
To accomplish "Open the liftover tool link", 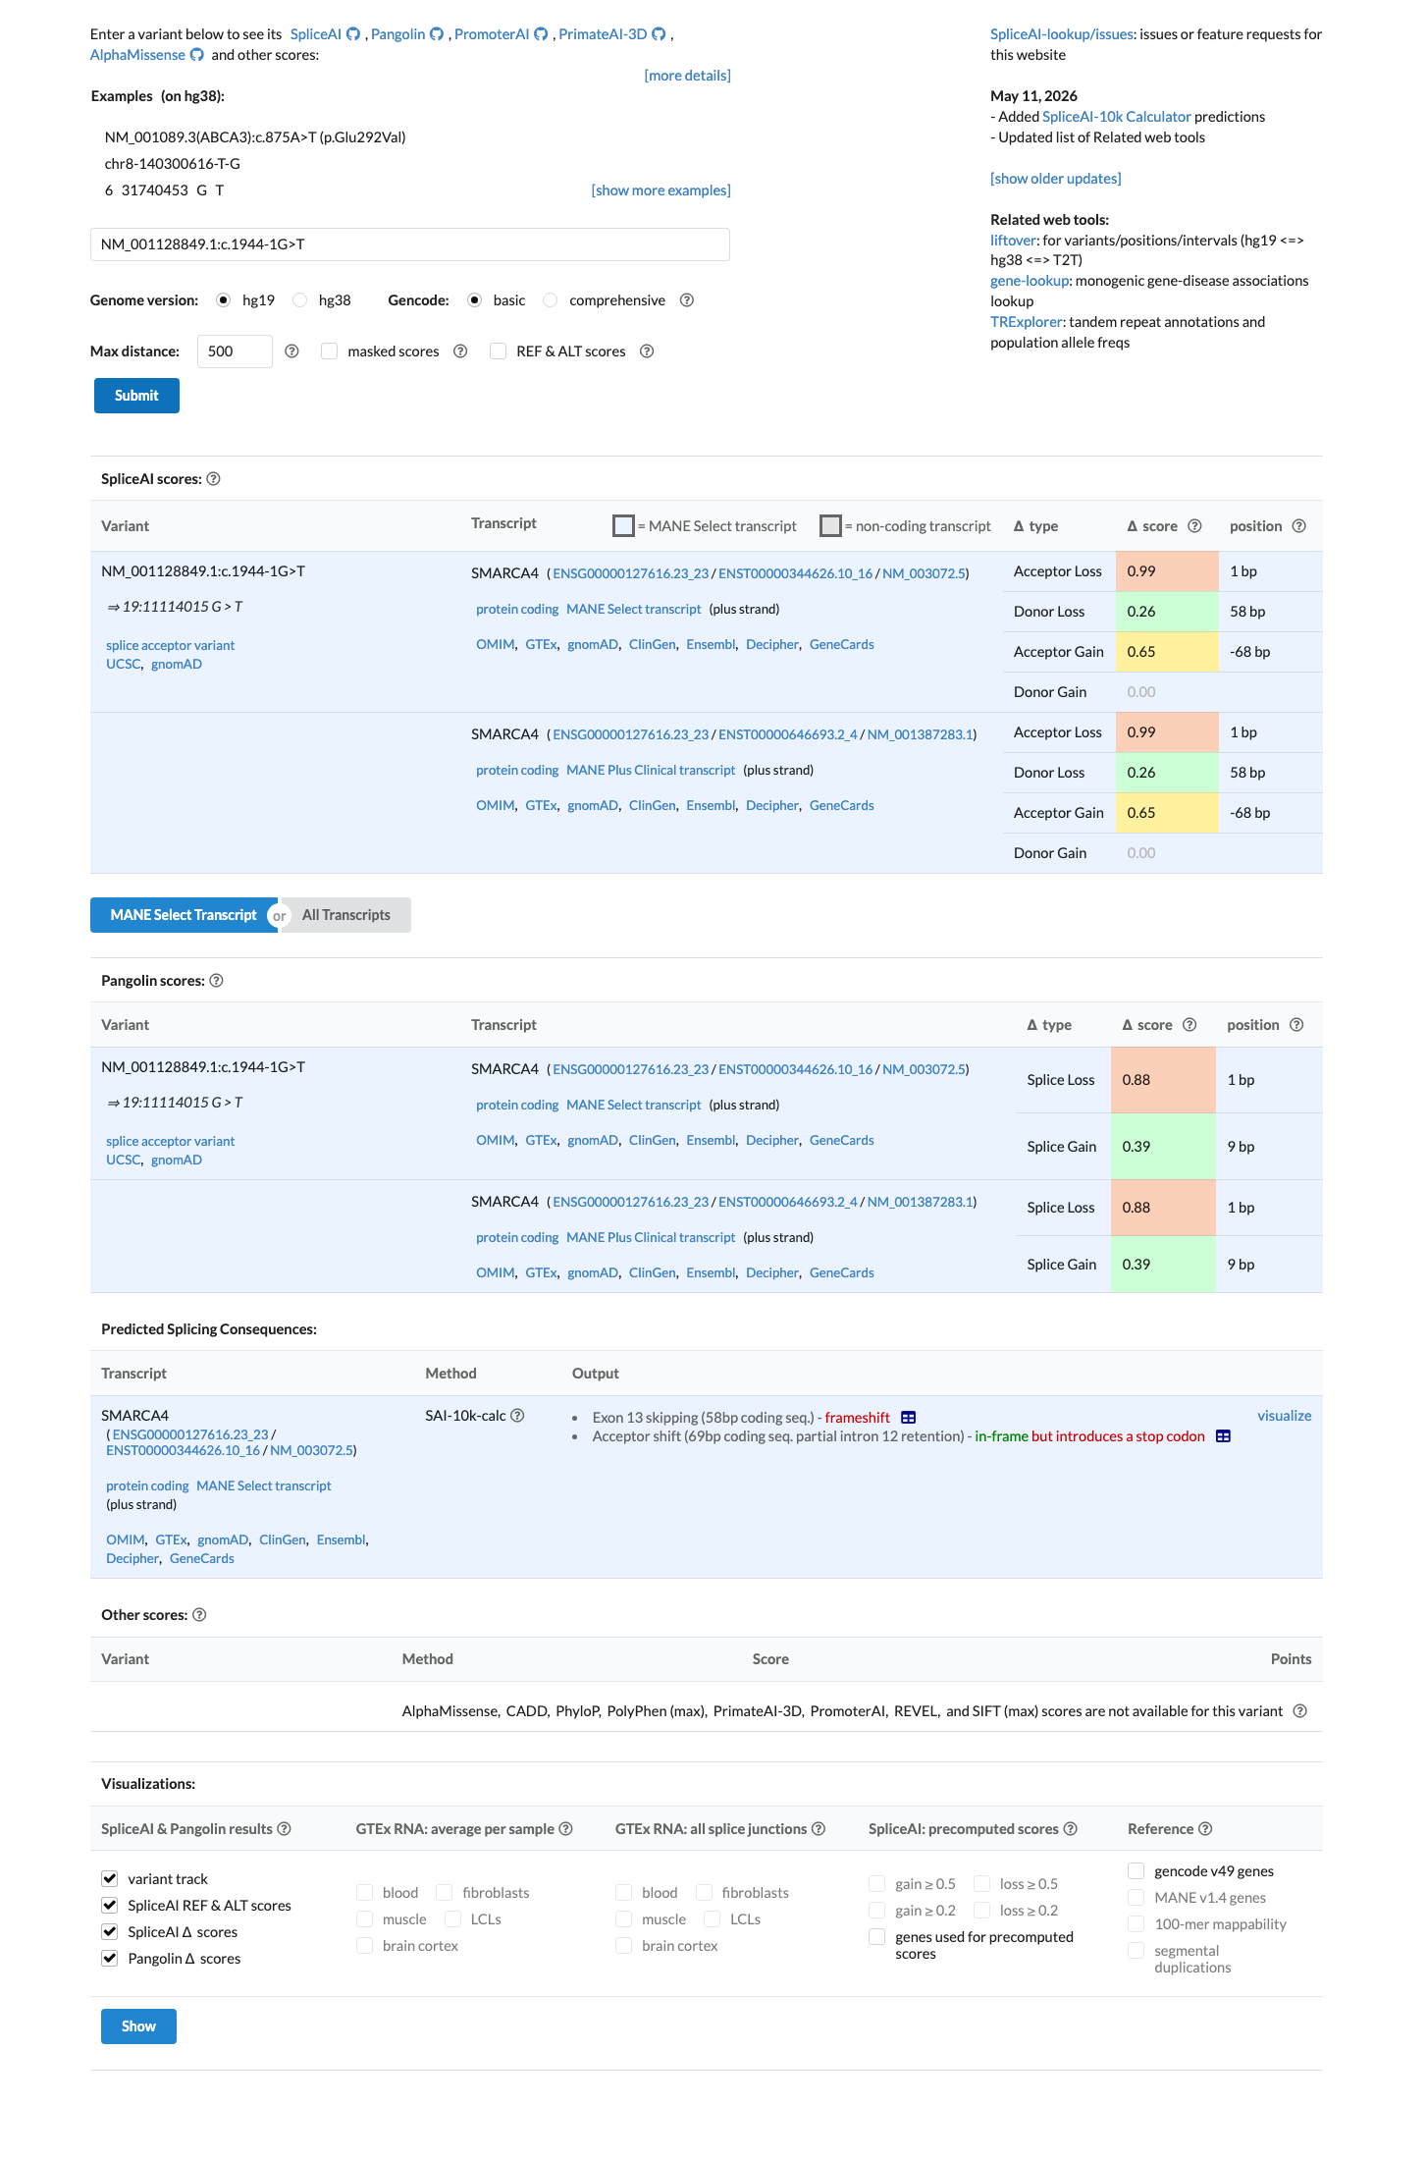I will click(x=1013, y=241).
